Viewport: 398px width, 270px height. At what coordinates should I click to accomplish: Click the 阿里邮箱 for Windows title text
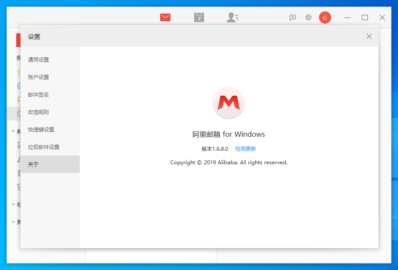tap(229, 134)
